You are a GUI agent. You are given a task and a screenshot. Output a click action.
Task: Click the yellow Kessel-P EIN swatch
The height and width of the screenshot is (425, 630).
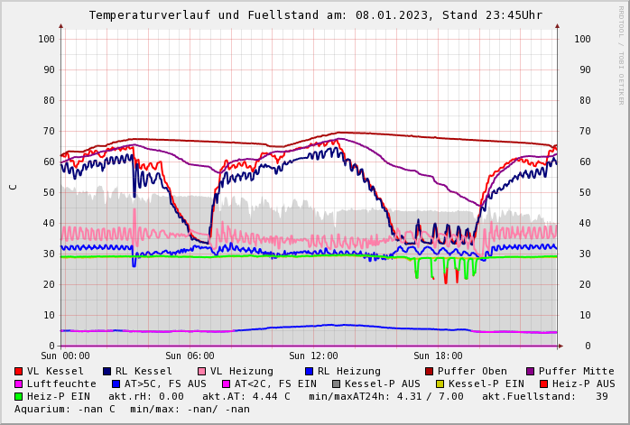(442, 383)
